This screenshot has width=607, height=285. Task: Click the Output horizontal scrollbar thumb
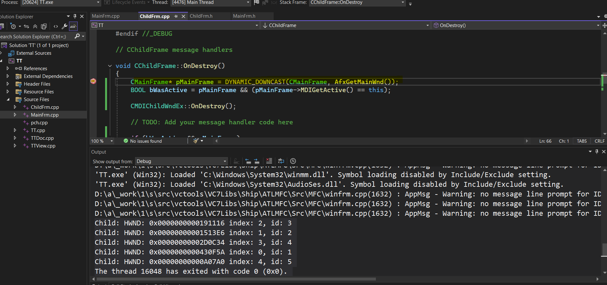tap(236, 279)
